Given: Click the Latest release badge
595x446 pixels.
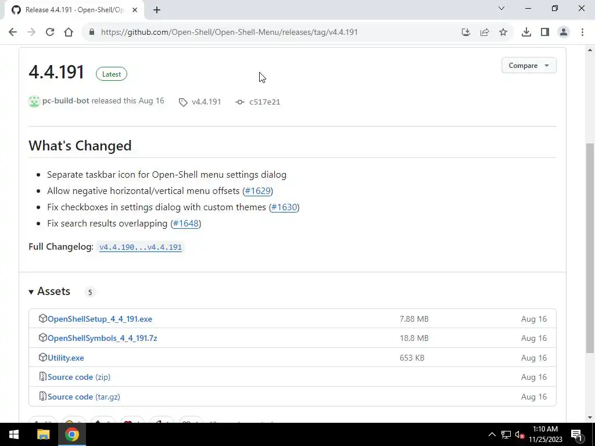Looking at the screenshot, I should 112,74.
